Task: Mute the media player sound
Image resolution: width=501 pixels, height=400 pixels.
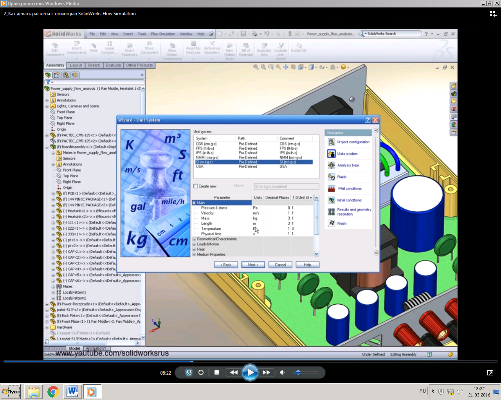Action: point(282,372)
